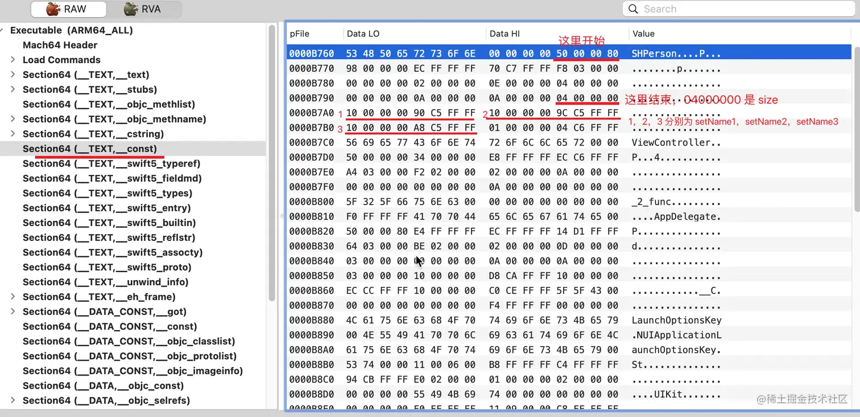Open Section64 (__TEXT,__swift5_builtin)

point(109,223)
